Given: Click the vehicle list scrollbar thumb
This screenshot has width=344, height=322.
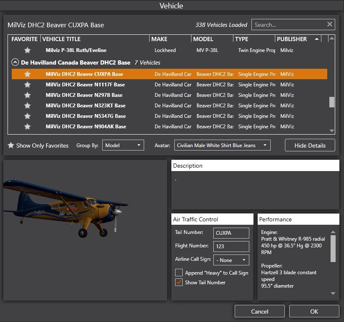Looking at the screenshot, I should (332, 102).
